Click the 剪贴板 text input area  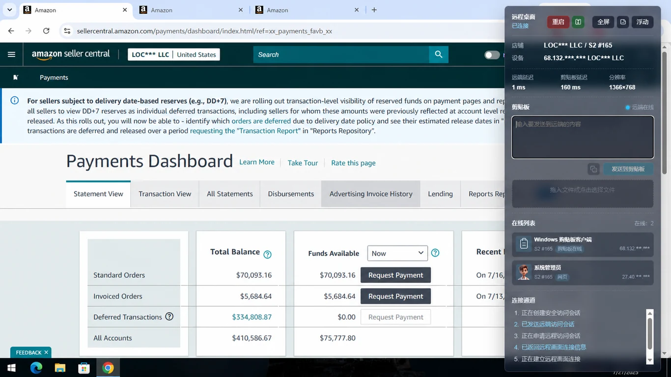583,137
